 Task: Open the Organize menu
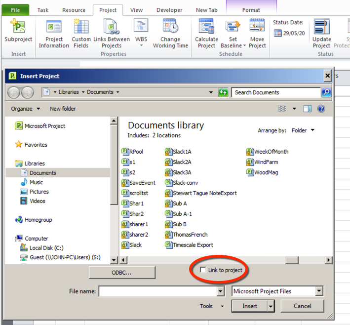pos(26,109)
